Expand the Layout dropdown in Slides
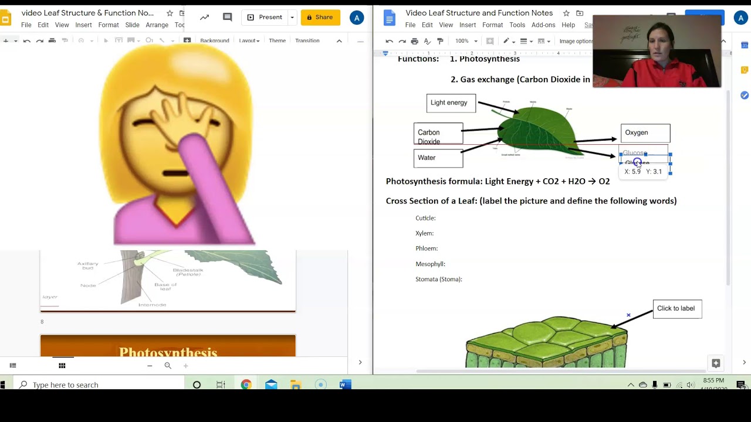Viewport: 751px width, 422px height. (x=249, y=40)
